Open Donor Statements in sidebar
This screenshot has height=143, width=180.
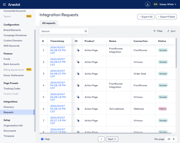click(13, 75)
